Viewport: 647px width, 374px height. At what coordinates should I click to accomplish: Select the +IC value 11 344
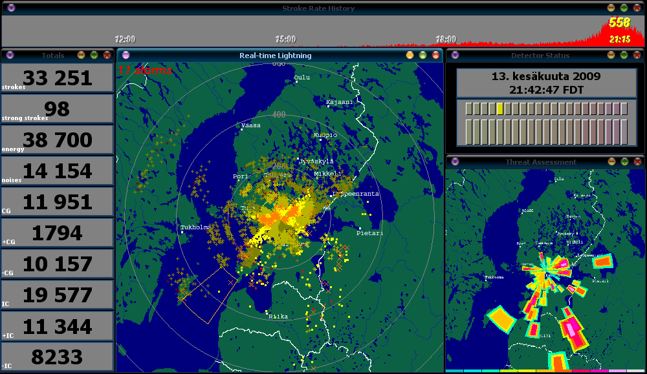pyautogui.click(x=58, y=326)
